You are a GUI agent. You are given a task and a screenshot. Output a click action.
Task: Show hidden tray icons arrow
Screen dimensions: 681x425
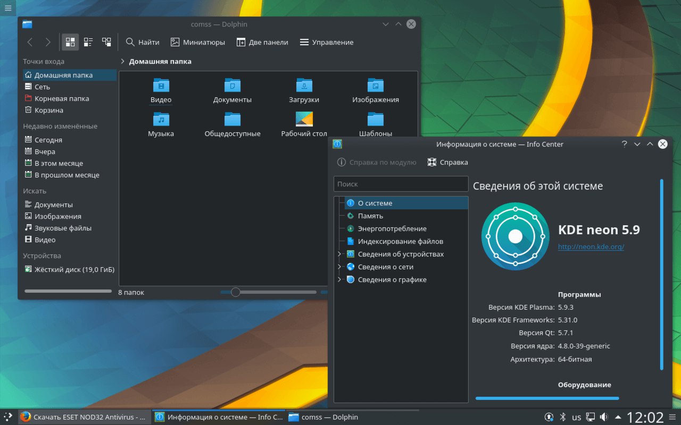[618, 417]
